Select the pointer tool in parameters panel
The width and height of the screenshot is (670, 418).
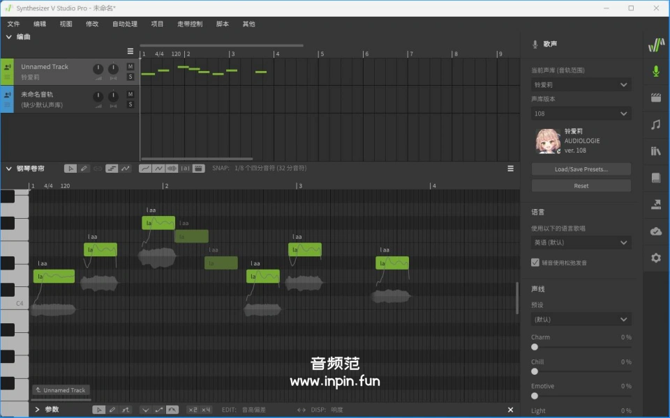coord(98,410)
